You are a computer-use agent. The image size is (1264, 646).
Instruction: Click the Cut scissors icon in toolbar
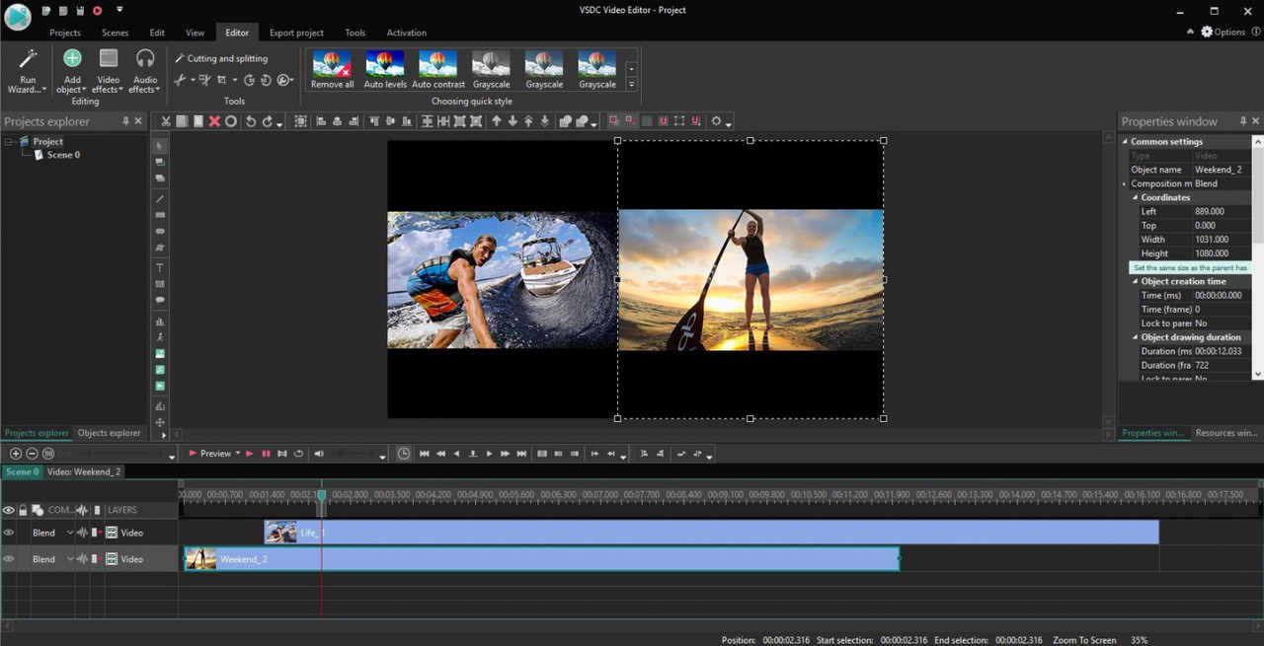(x=166, y=121)
